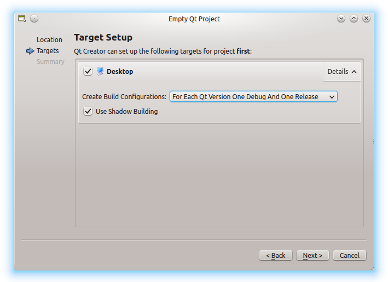Collapse the Details section
Viewport: 388px width, 282px height.
point(342,71)
